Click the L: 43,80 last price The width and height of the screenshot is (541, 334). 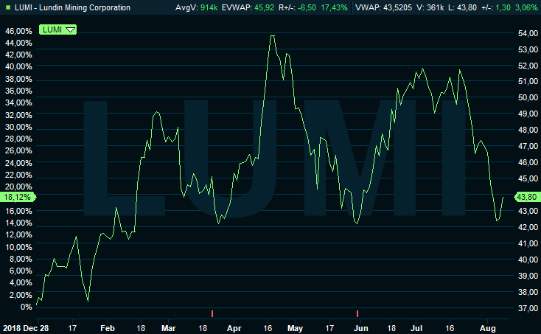pos(462,7)
